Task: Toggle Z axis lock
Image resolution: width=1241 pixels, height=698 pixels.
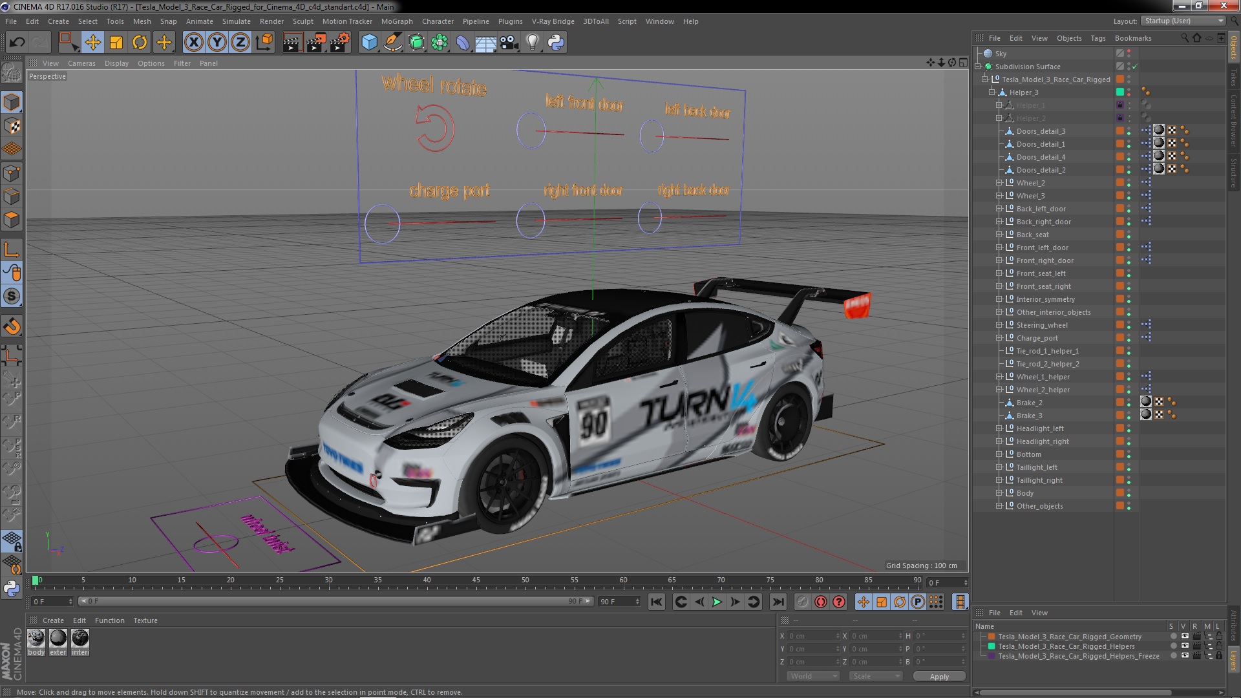Action: click(x=240, y=43)
